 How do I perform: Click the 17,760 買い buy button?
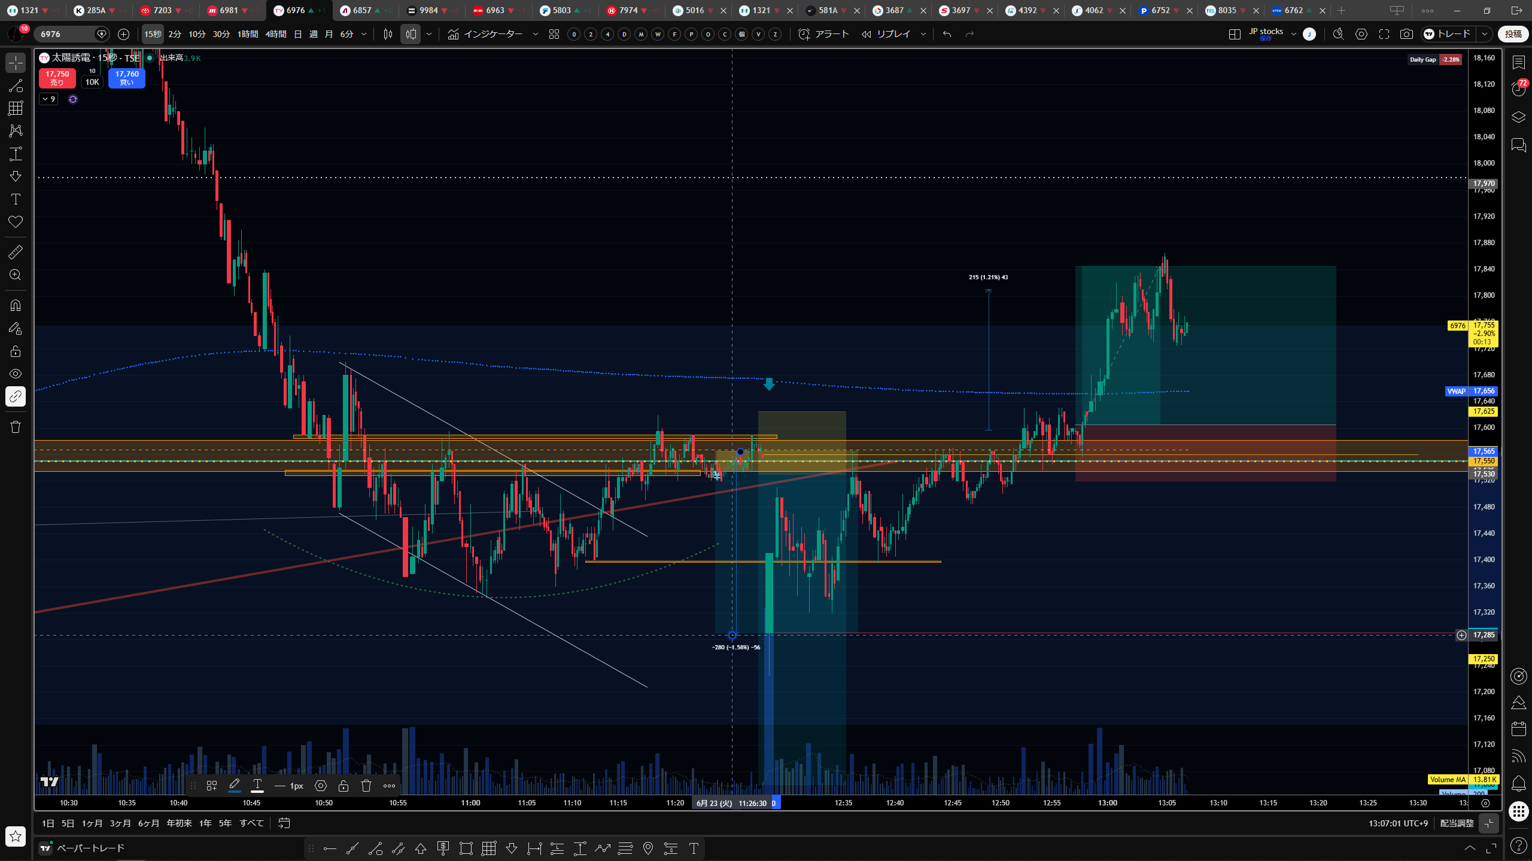coord(127,78)
